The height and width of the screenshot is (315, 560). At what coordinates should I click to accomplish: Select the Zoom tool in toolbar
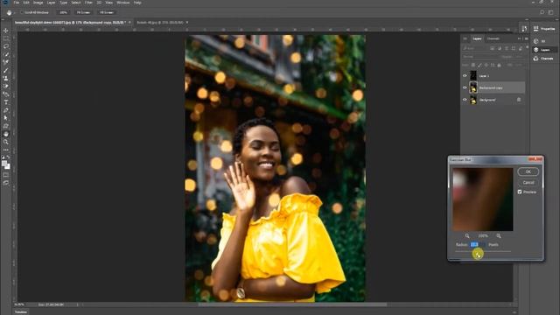6,142
